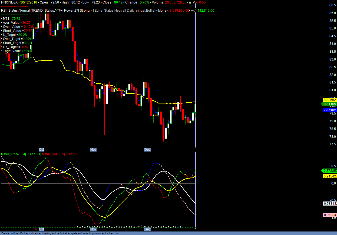Click the HNXINDEX symbol title
337x235 pixels.
9,2
